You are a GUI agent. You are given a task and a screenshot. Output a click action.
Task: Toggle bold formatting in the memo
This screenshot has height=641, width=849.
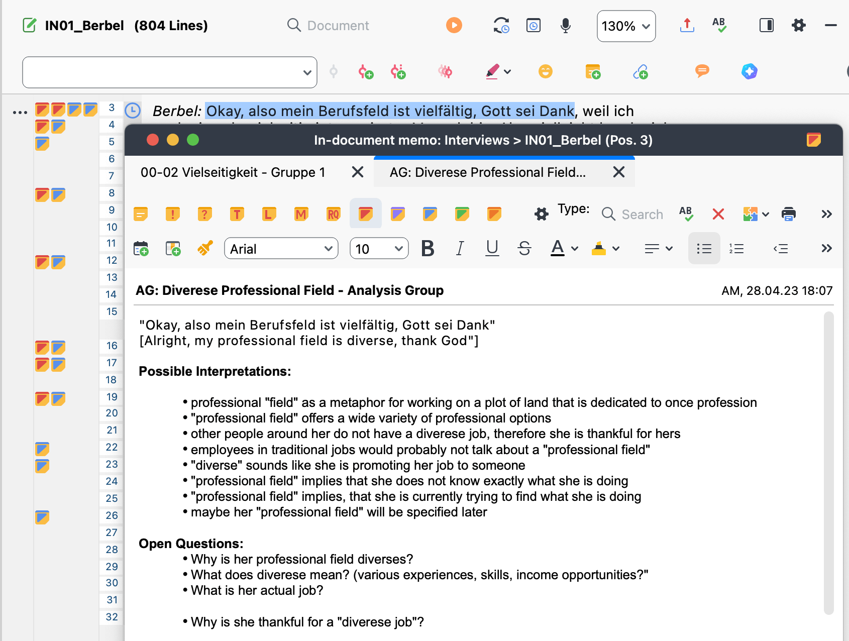click(428, 248)
